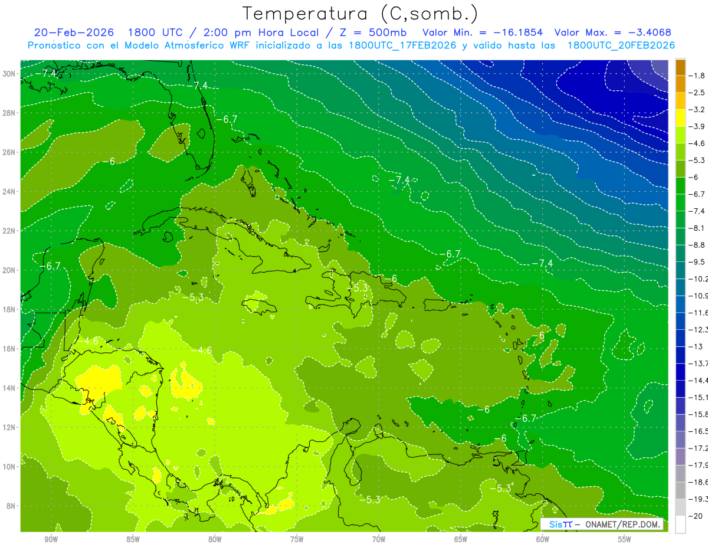Click the colorbar label "-17.2"
Viewport: 708px width, 547px height.
click(x=699, y=448)
